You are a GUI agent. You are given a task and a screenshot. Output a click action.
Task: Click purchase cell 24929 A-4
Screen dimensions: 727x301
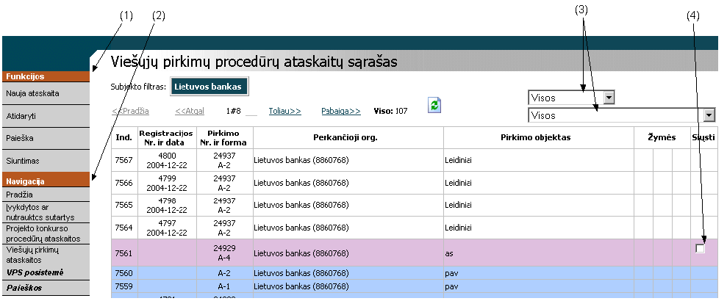pos(224,253)
